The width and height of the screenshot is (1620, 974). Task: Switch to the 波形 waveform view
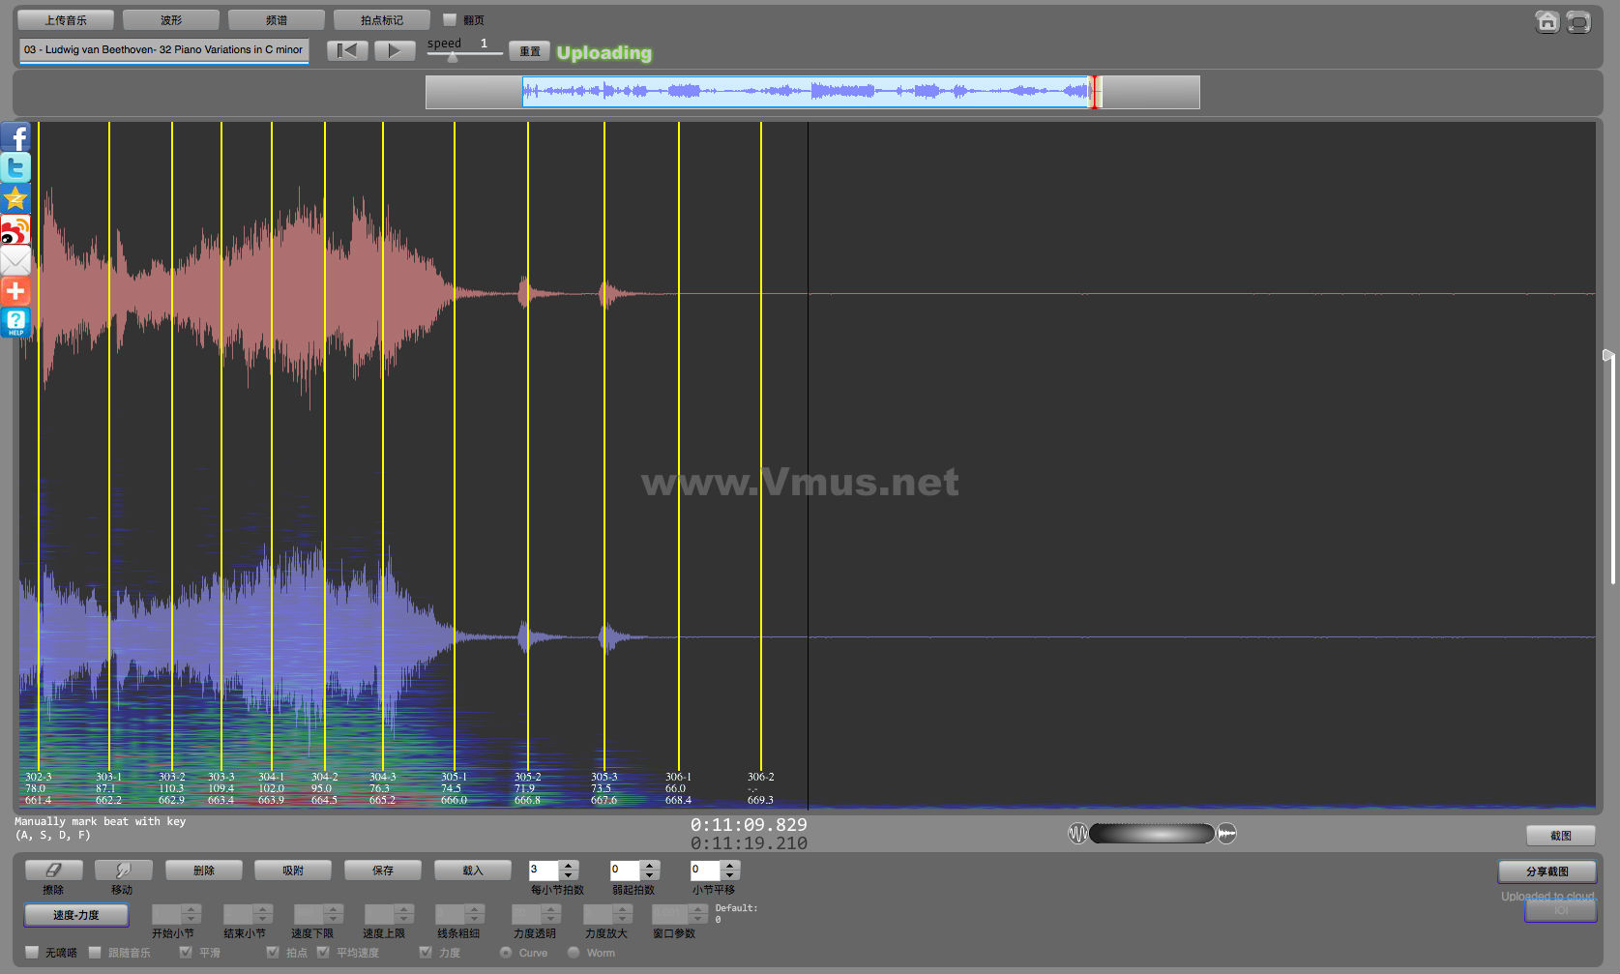tap(171, 19)
